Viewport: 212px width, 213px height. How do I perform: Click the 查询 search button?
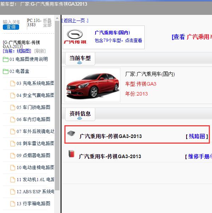pos(11,27)
